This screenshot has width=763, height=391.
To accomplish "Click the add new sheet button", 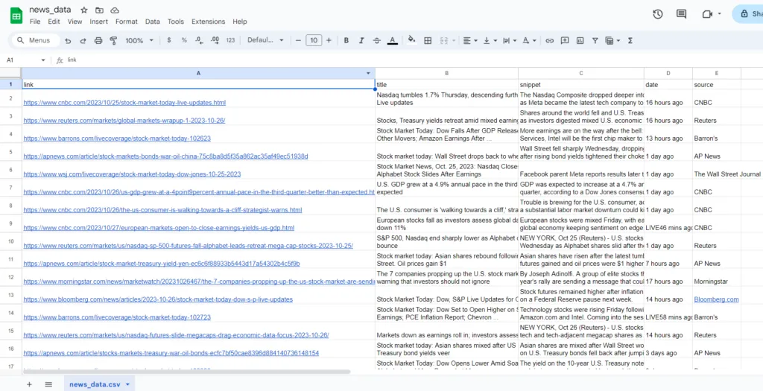I will coord(29,384).
